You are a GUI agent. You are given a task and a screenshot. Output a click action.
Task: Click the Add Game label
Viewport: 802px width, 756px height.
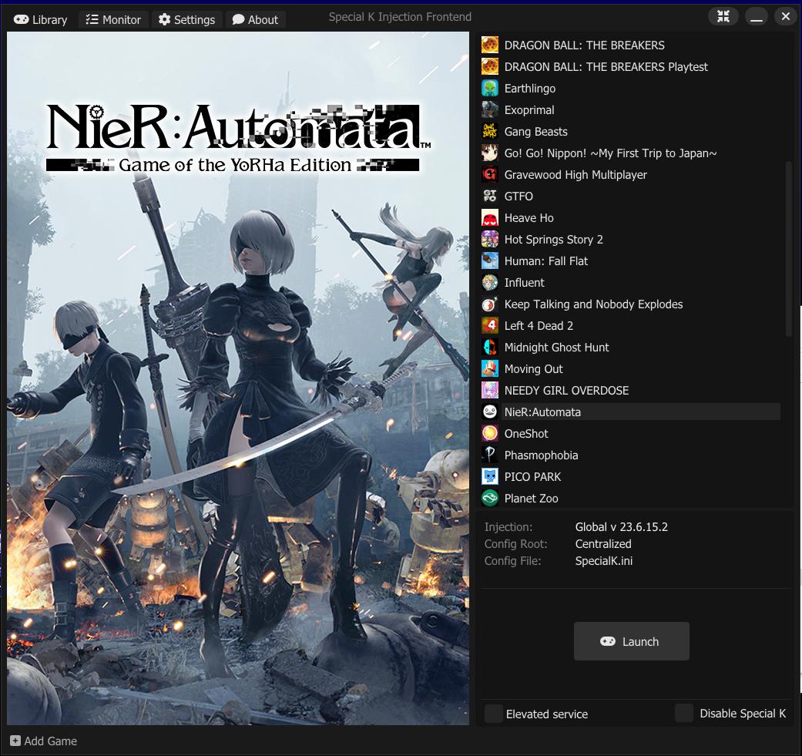click(x=51, y=741)
